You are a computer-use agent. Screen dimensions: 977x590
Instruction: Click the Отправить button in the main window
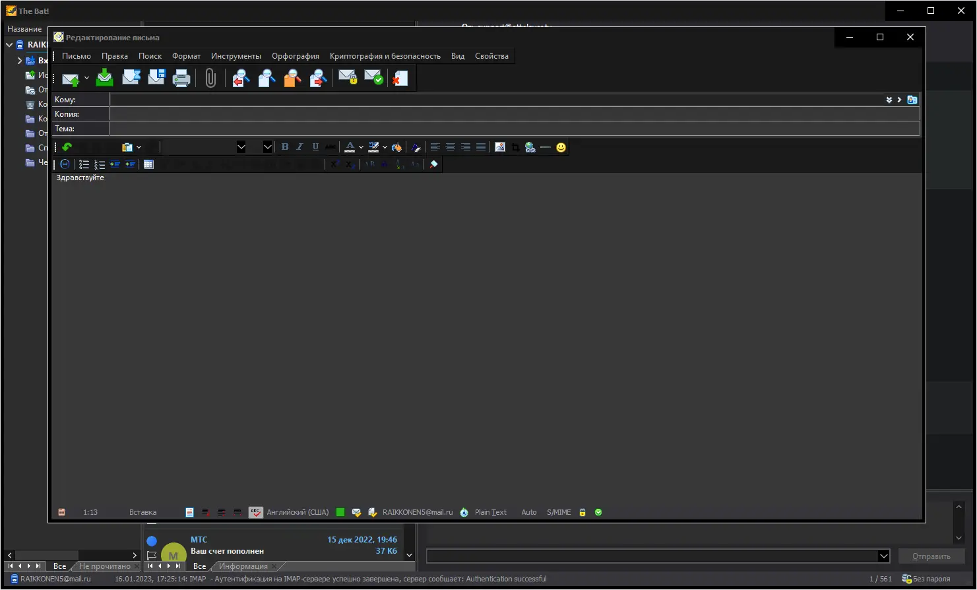(x=931, y=556)
